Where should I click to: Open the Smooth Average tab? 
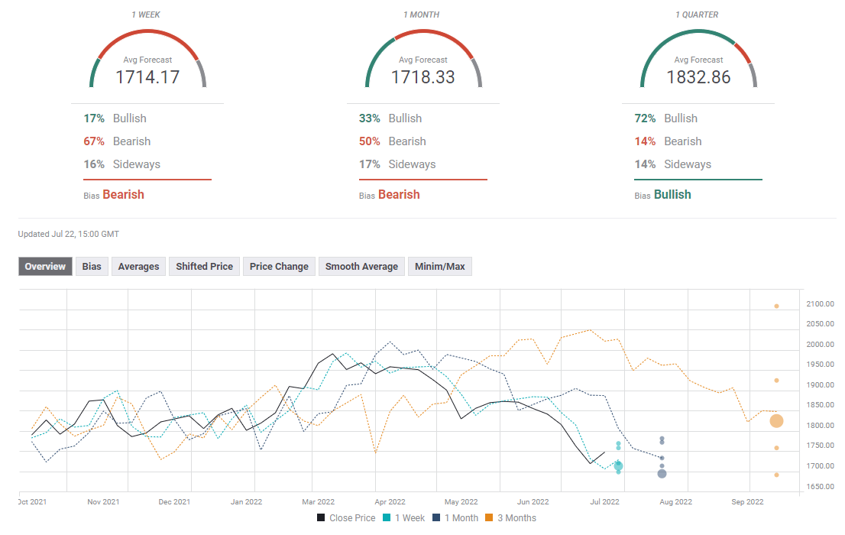[x=361, y=267]
